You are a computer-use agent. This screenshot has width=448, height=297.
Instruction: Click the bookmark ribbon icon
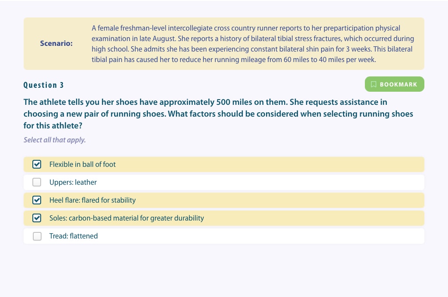[x=374, y=84]
